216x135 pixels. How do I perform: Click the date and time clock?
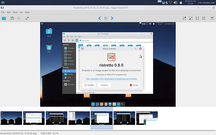coord(190,2)
